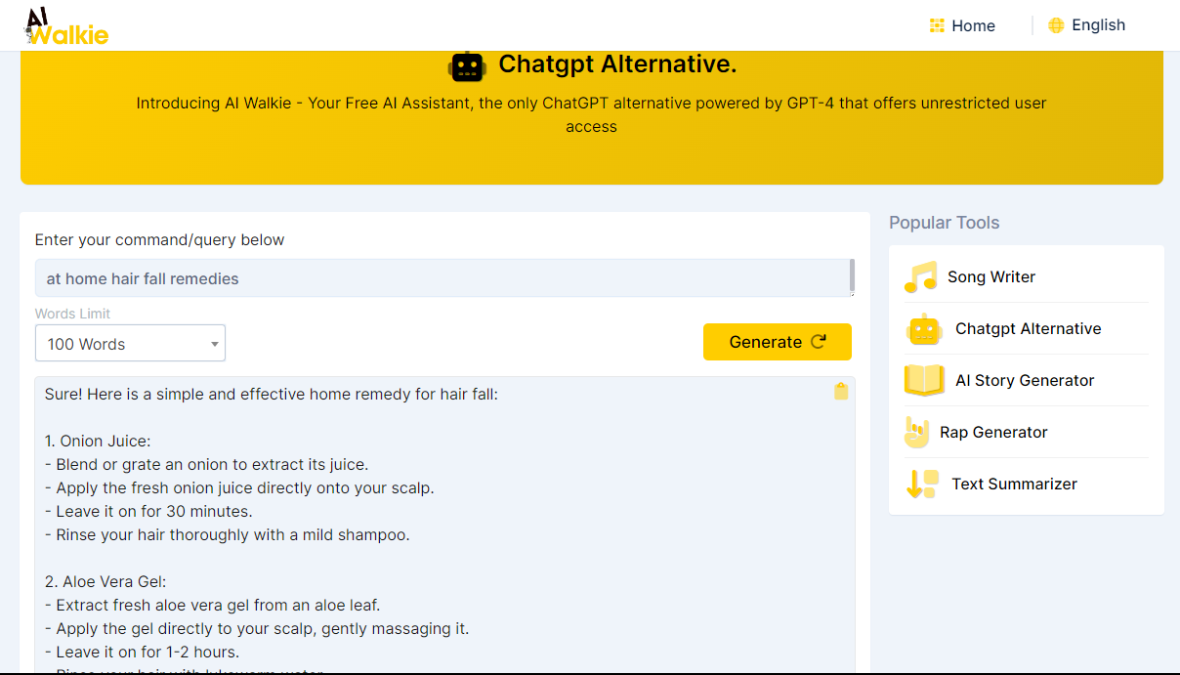Click 'Enter your command/query below' label
The height and width of the screenshot is (675, 1180).
[160, 240]
